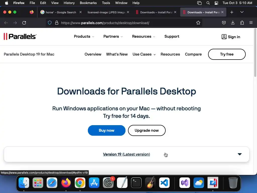Open the Support page
This screenshot has width=257, height=193.
pos(172,36)
